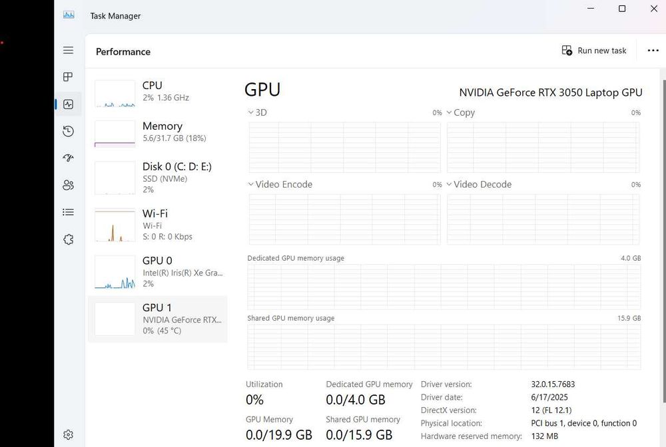This screenshot has width=666, height=447.
Task: Open the Services page icon
Action: (68, 239)
